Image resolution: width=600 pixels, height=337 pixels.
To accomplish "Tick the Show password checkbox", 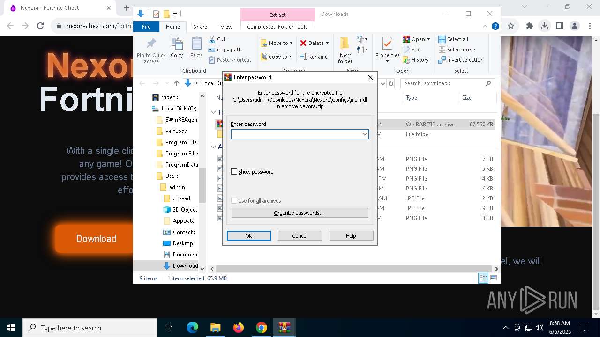I will pyautogui.click(x=234, y=172).
